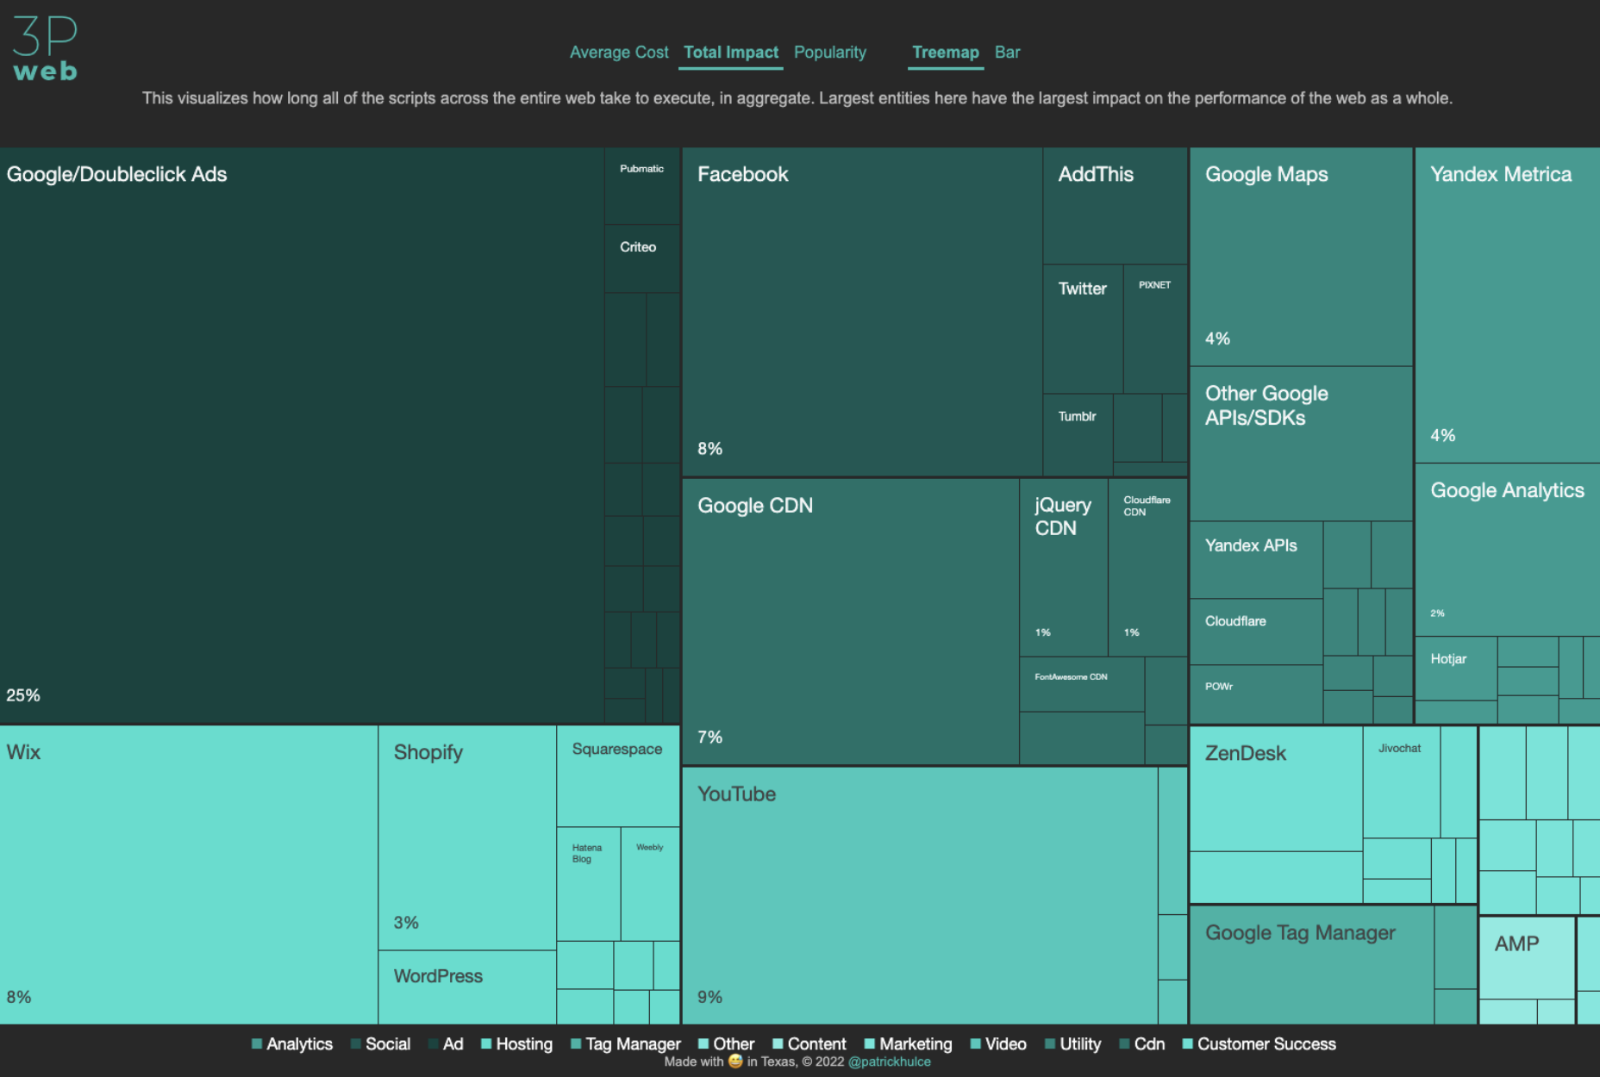Screen dimensions: 1600x1077
Task: Select the Criteo treemap cell
Action: pos(642,258)
